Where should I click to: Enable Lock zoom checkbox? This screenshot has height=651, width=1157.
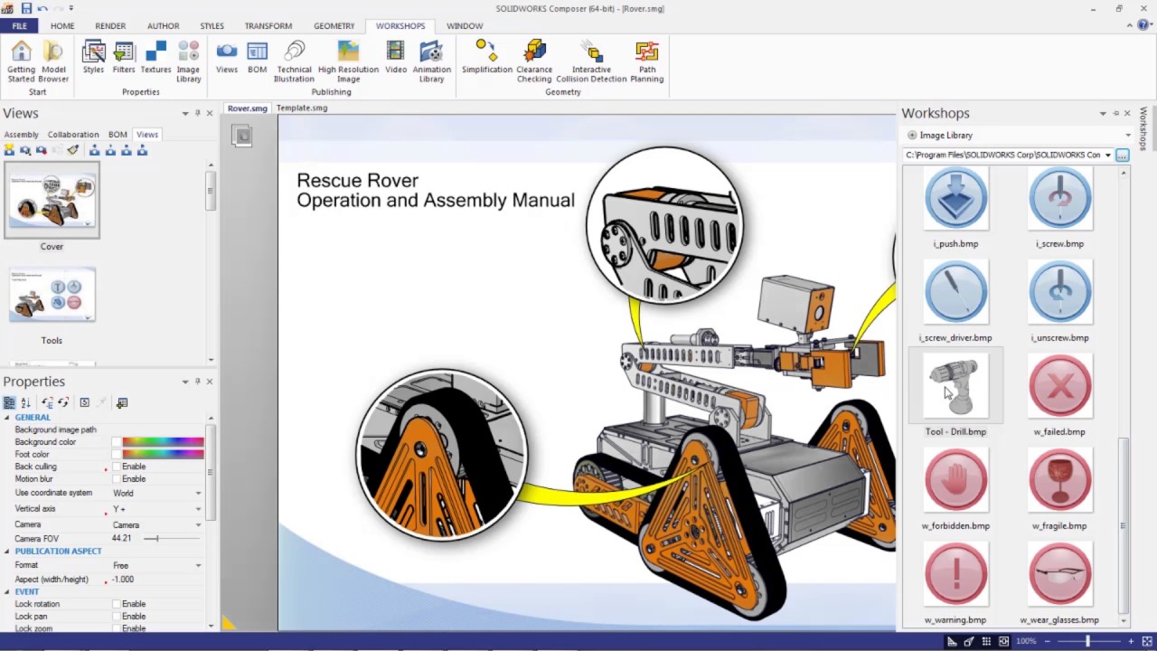tap(116, 628)
